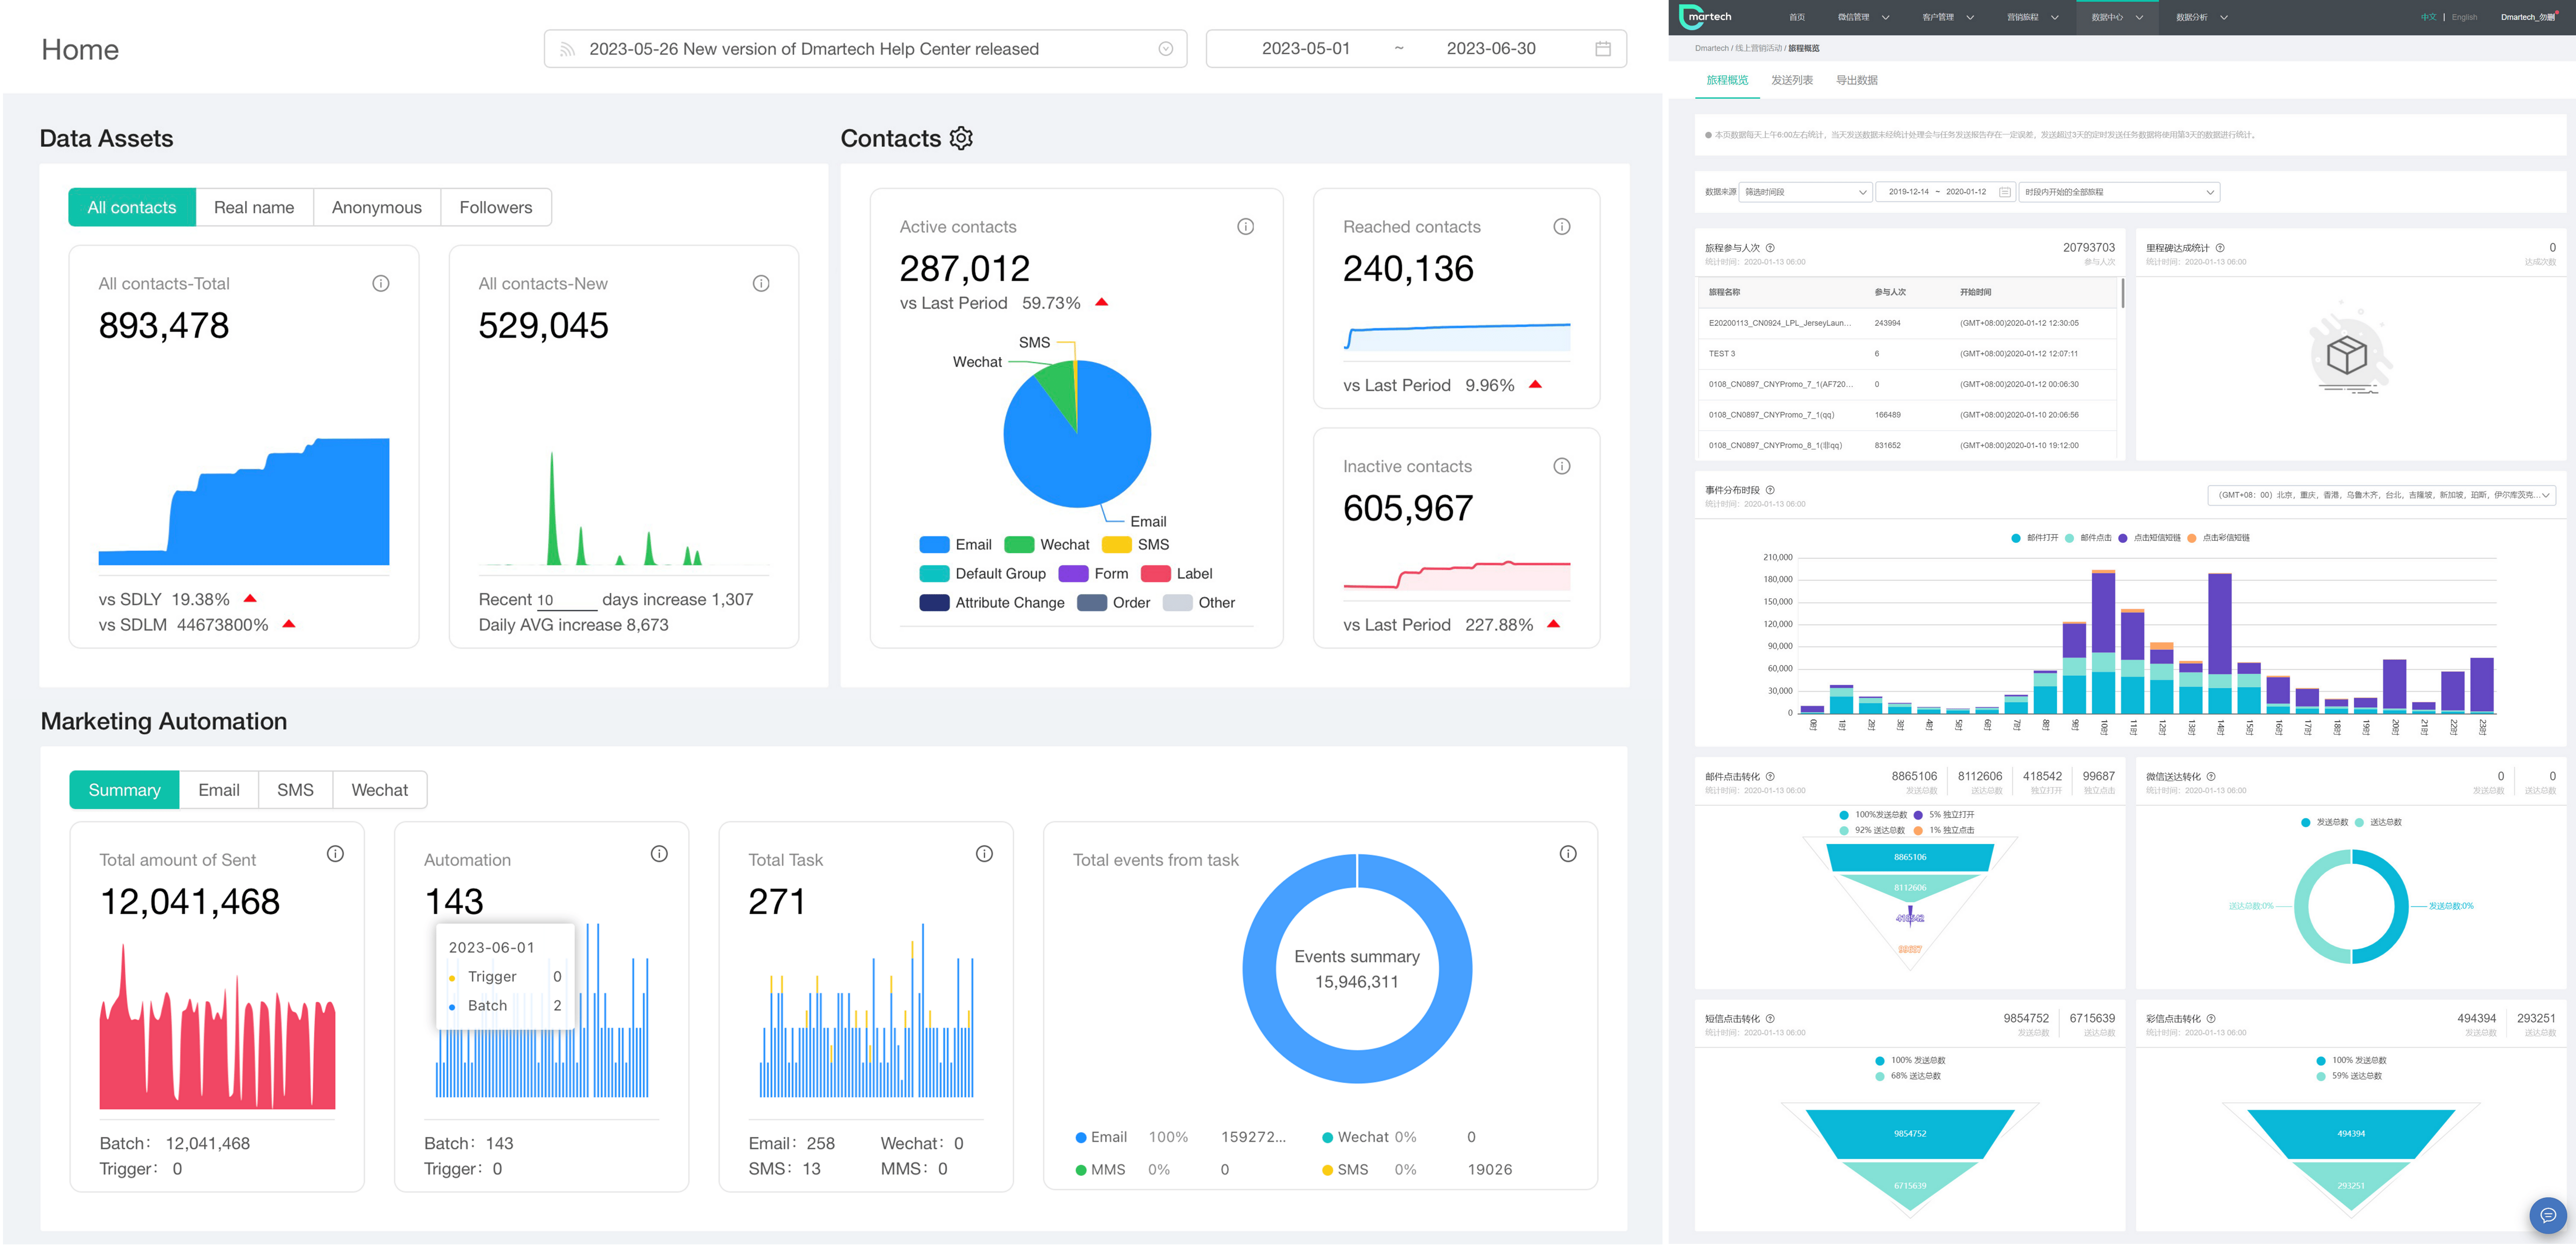Click help icon next to 微信送达转化
This screenshot has height=1246, width=2576.
click(x=2211, y=777)
